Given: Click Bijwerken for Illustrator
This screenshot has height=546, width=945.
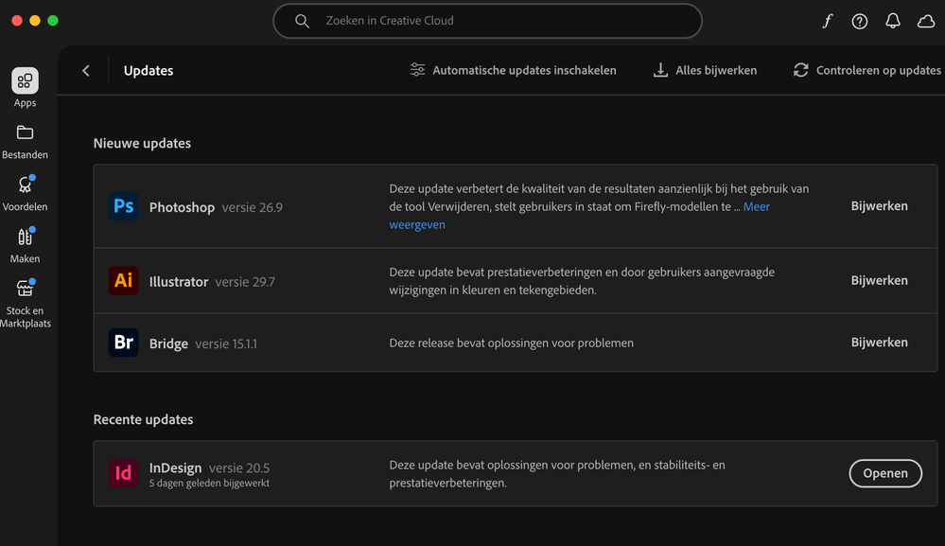Looking at the screenshot, I should [x=879, y=281].
